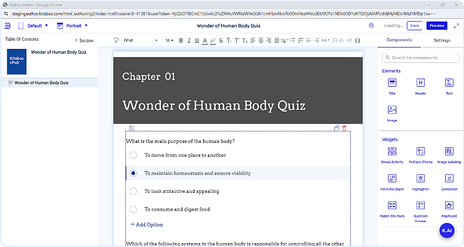Delete the quiz component with trash icon
The width and height of the screenshot is (464, 247).
(344, 128)
